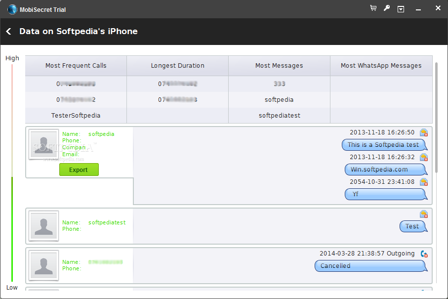The image size is (448, 299).
Task: Click timestamp 2054-10-31 23:41:08
Action: [382, 182]
